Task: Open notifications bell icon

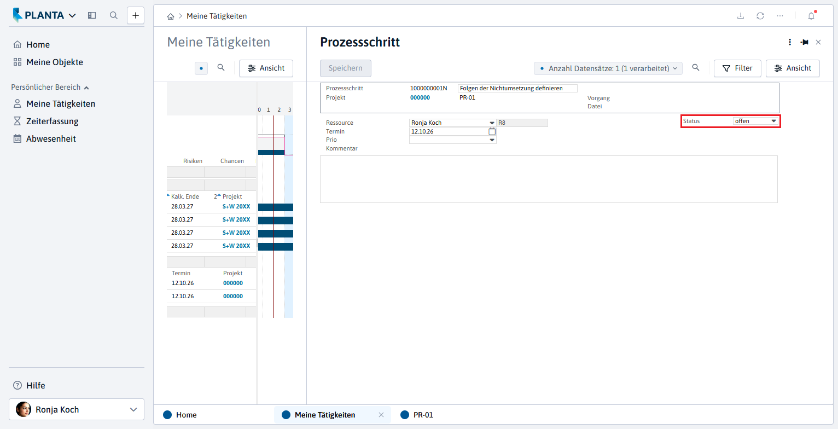Action: [x=811, y=16]
